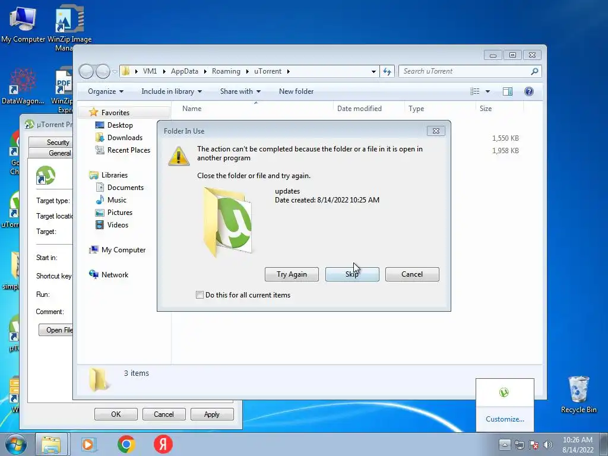Click the refresh address button

(387, 71)
